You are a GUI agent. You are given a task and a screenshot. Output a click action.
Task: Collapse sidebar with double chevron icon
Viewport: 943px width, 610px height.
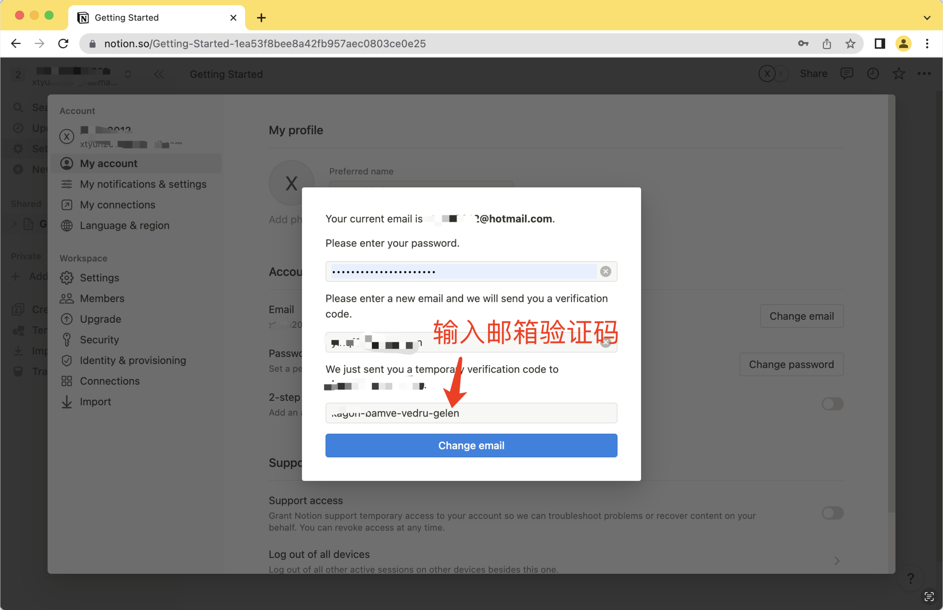pos(159,74)
